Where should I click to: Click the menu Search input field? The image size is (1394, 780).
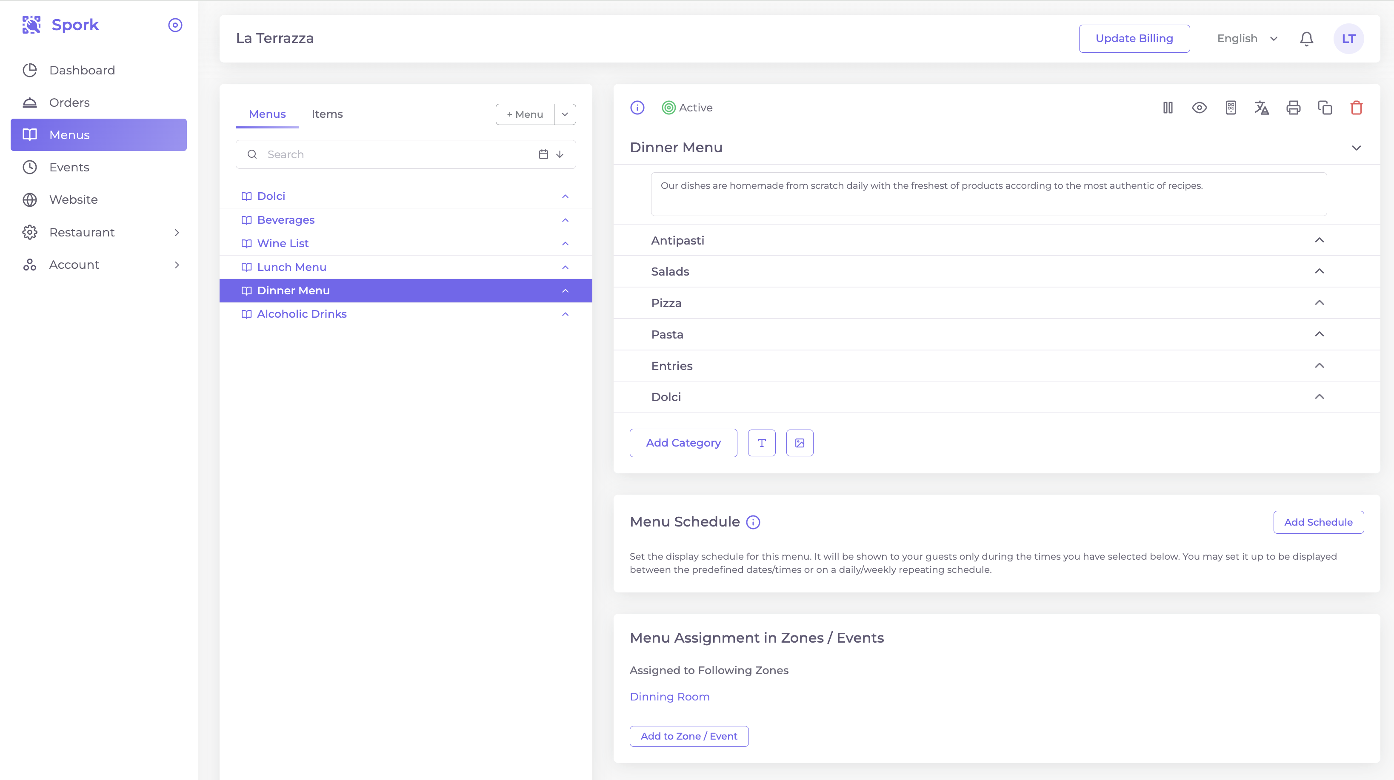(395, 155)
